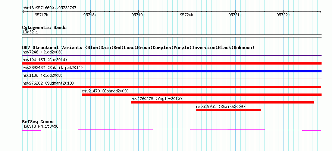This screenshot has width=332, height=151.
Task: Click the red nsv976262 loss bar
Action: point(172,87)
